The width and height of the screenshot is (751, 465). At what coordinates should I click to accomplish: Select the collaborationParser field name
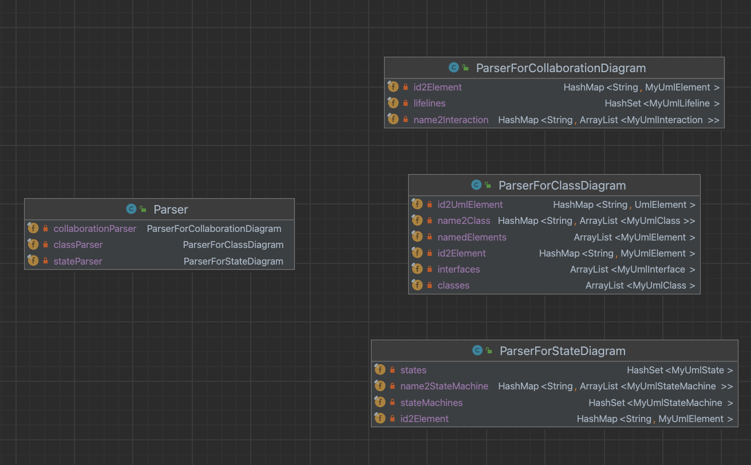click(95, 228)
